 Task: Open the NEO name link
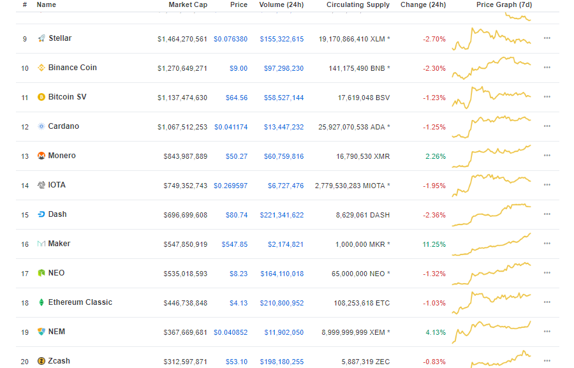56,273
